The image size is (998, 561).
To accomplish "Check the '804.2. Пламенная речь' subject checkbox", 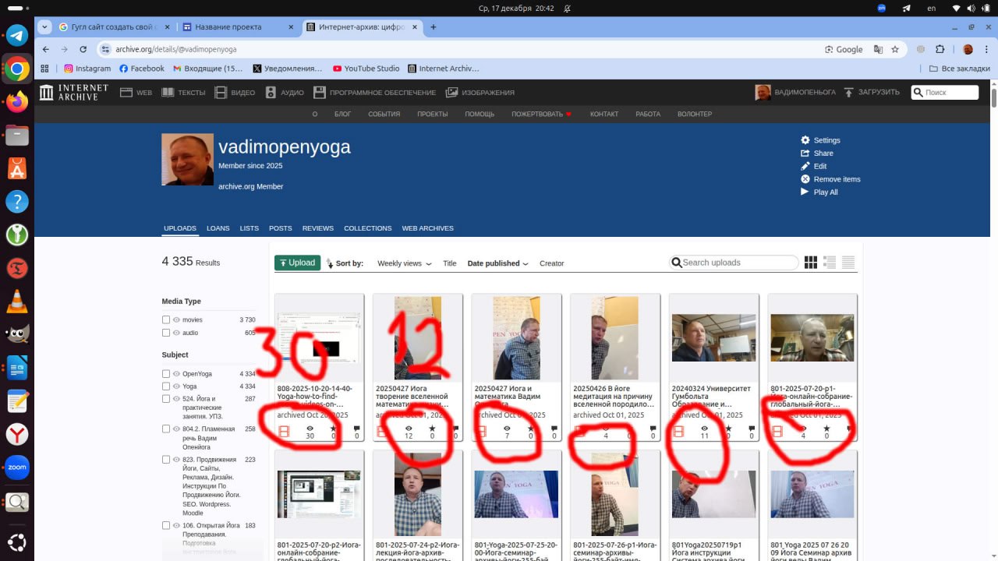I will [x=166, y=429].
